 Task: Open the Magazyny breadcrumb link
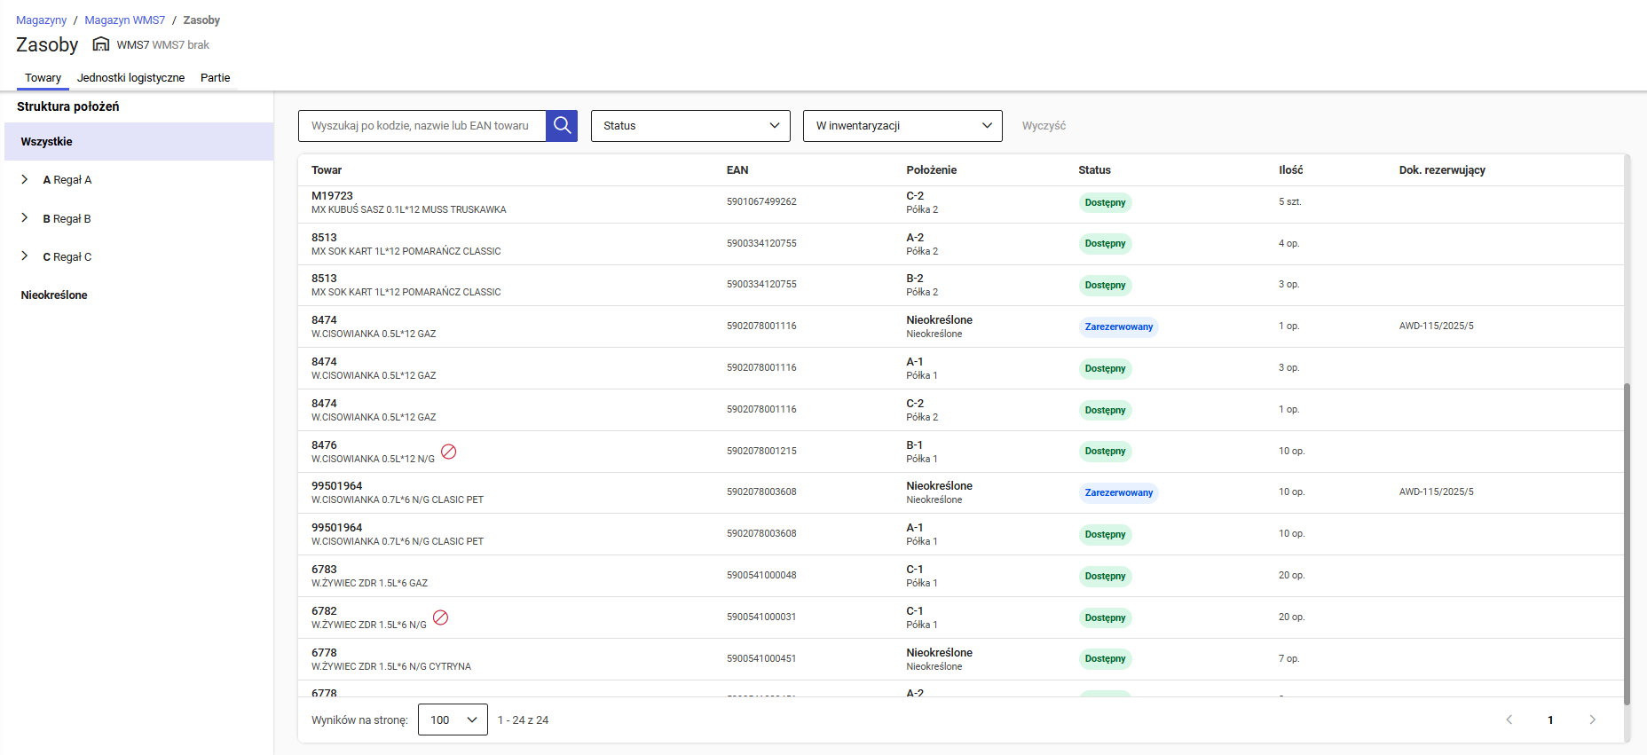pos(41,20)
